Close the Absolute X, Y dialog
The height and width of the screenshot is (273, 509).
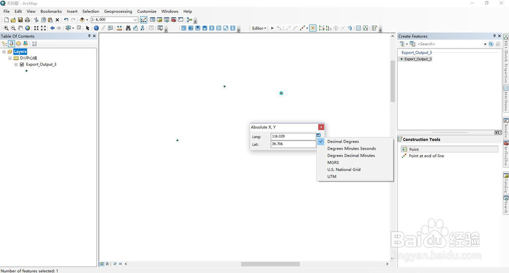coord(321,127)
